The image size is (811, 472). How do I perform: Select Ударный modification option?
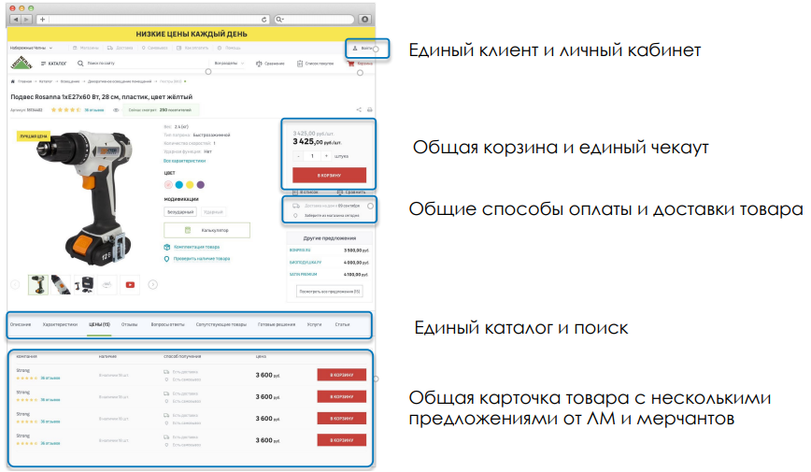point(213,211)
